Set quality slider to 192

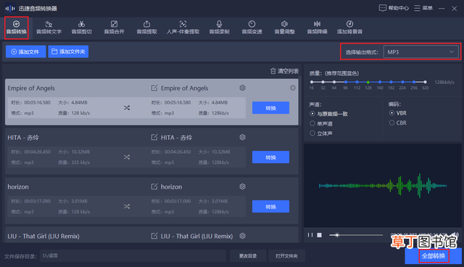tap(391, 82)
